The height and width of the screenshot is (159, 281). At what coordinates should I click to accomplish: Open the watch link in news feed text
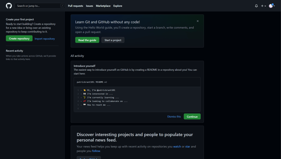tap(177, 146)
